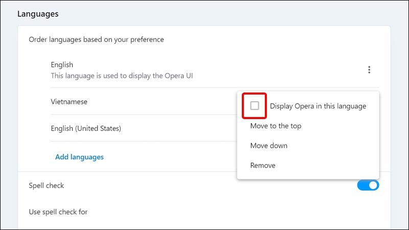Select the Vietnamese language row
The image size is (409, 230).
pyautogui.click(x=69, y=102)
